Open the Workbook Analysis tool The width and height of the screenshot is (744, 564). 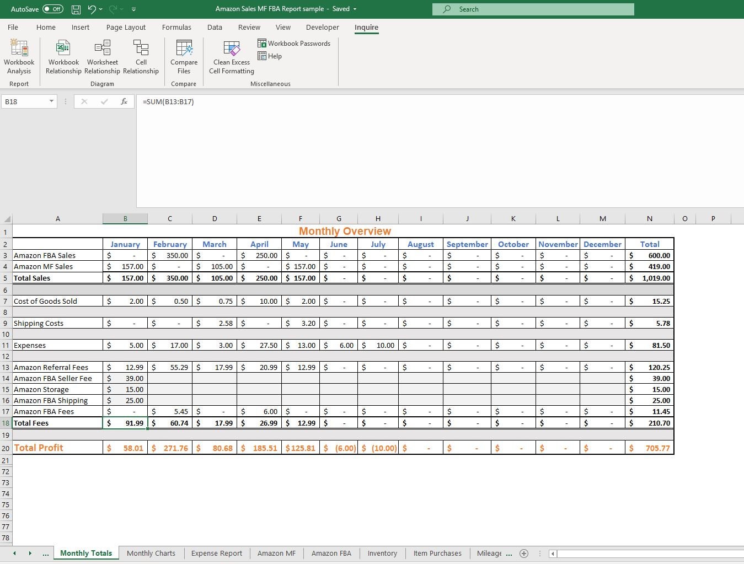coord(19,57)
